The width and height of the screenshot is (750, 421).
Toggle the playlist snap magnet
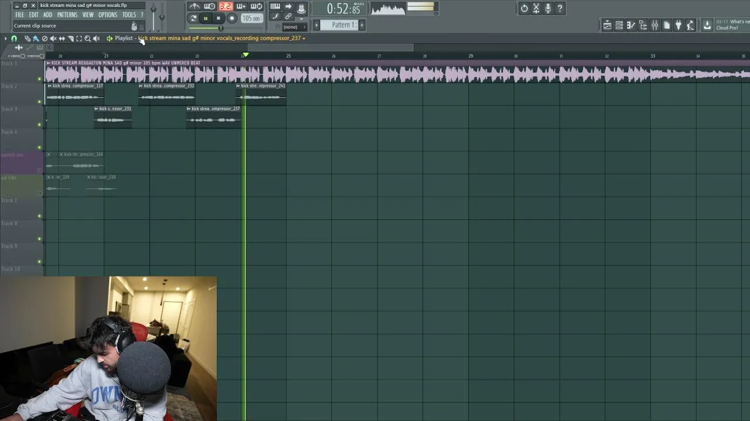point(14,39)
